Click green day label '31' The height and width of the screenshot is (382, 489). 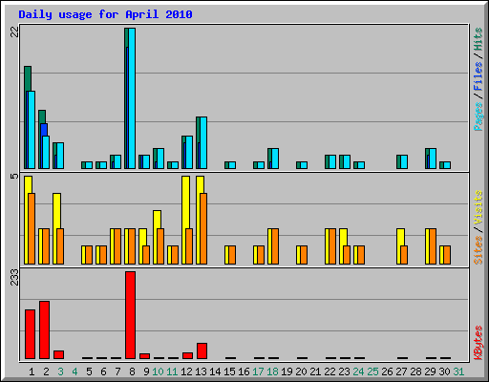[x=458, y=371]
